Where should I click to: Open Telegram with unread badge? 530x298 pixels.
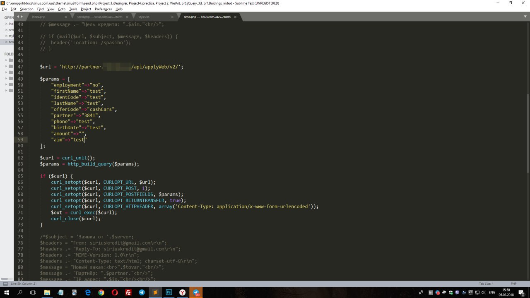(x=196, y=292)
